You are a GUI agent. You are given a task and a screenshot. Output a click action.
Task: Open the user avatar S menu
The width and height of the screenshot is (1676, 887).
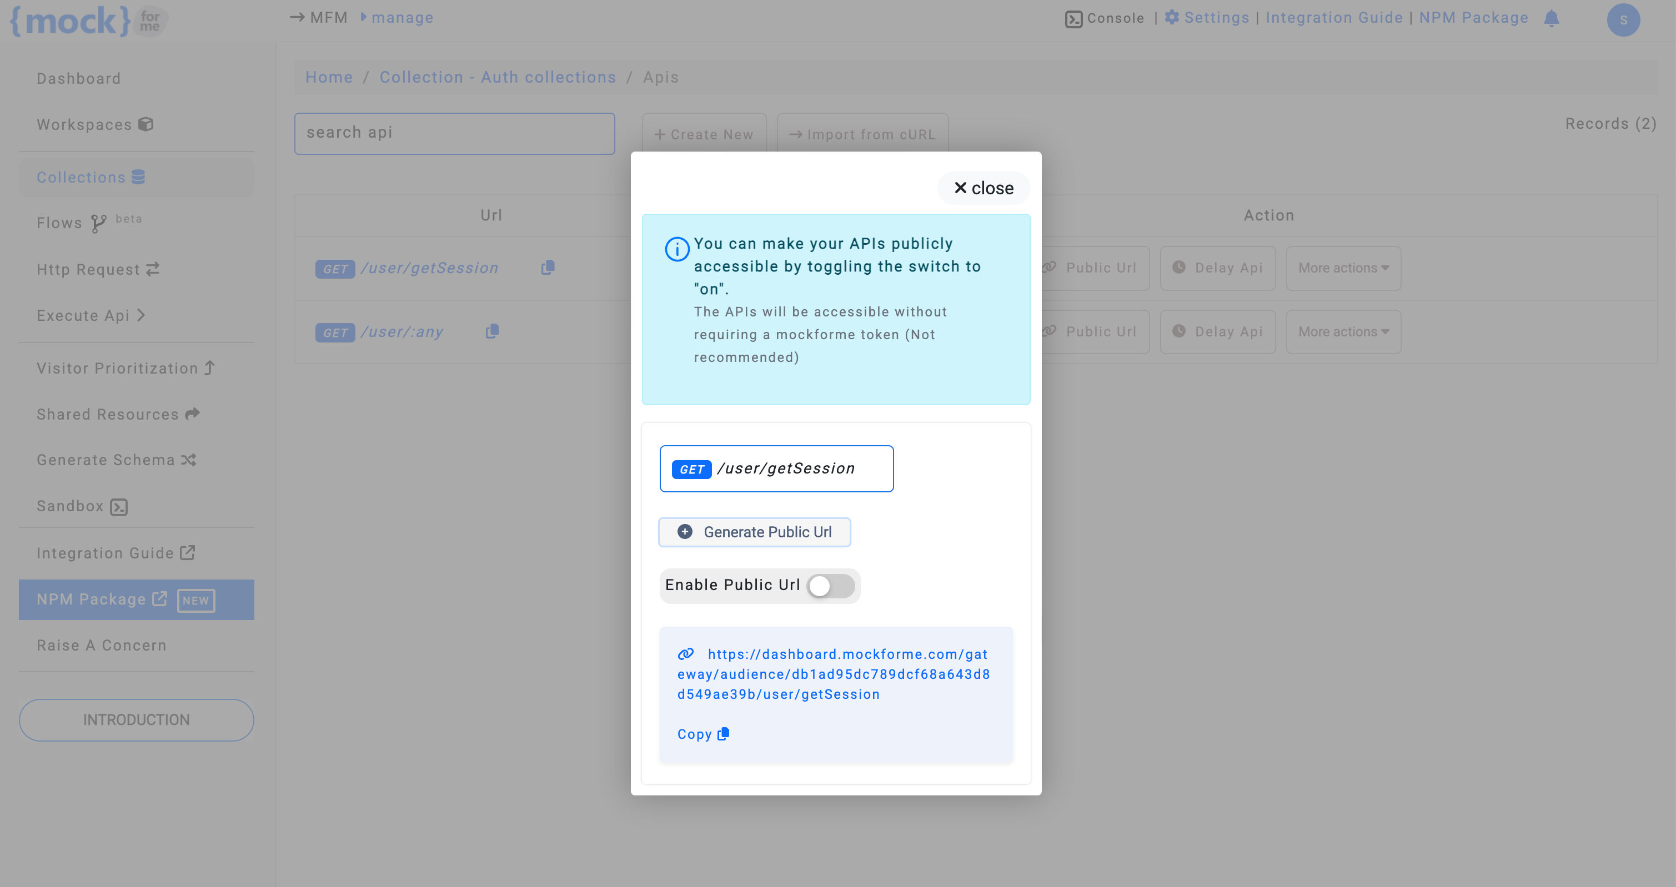coord(1623,20)
